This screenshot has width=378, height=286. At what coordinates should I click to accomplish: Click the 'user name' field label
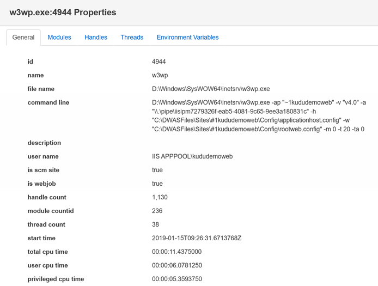click(43, 156)
